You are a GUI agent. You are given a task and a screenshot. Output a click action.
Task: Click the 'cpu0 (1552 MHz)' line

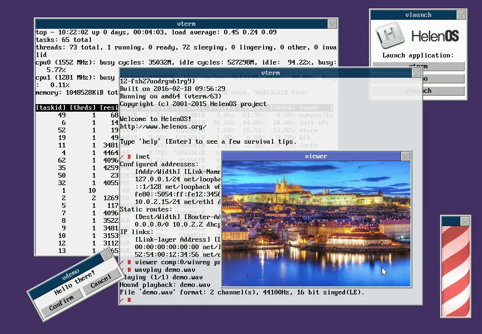(186, 63)
